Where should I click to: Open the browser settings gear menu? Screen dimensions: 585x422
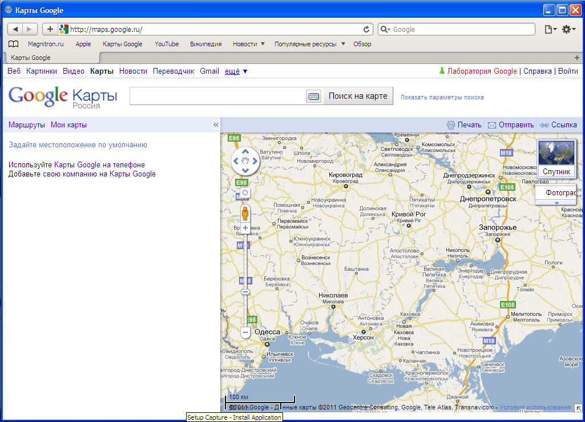click(568, 29)
